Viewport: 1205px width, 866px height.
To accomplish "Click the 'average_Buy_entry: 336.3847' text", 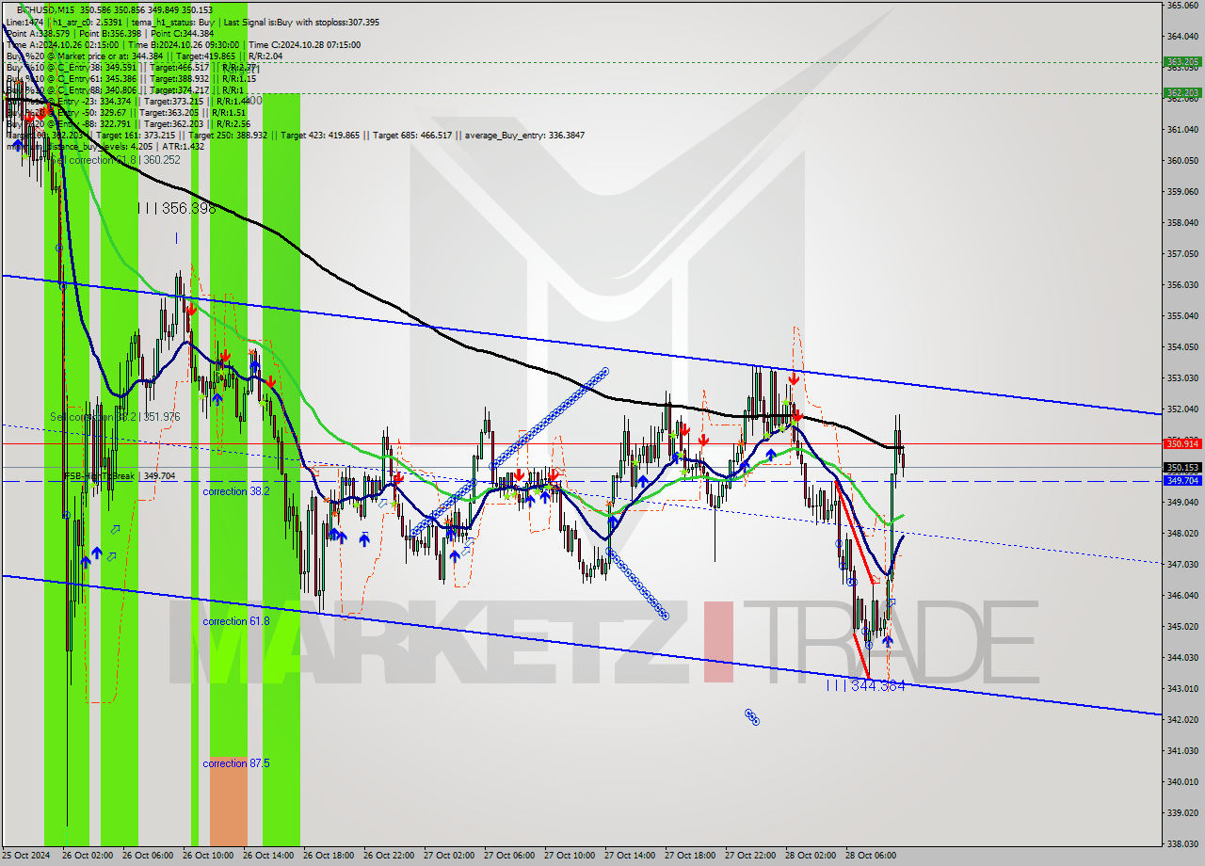I will [x=524, y=135].
